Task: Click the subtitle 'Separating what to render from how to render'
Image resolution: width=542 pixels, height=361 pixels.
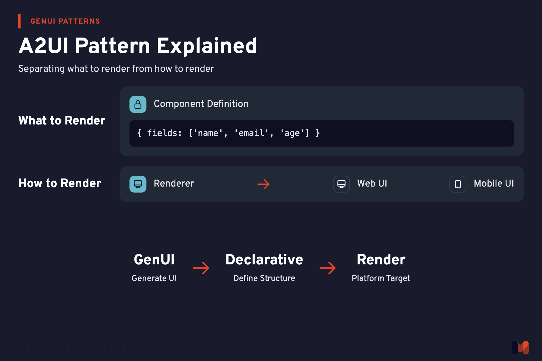Action: pyautogui.click(x=116, y=69)
